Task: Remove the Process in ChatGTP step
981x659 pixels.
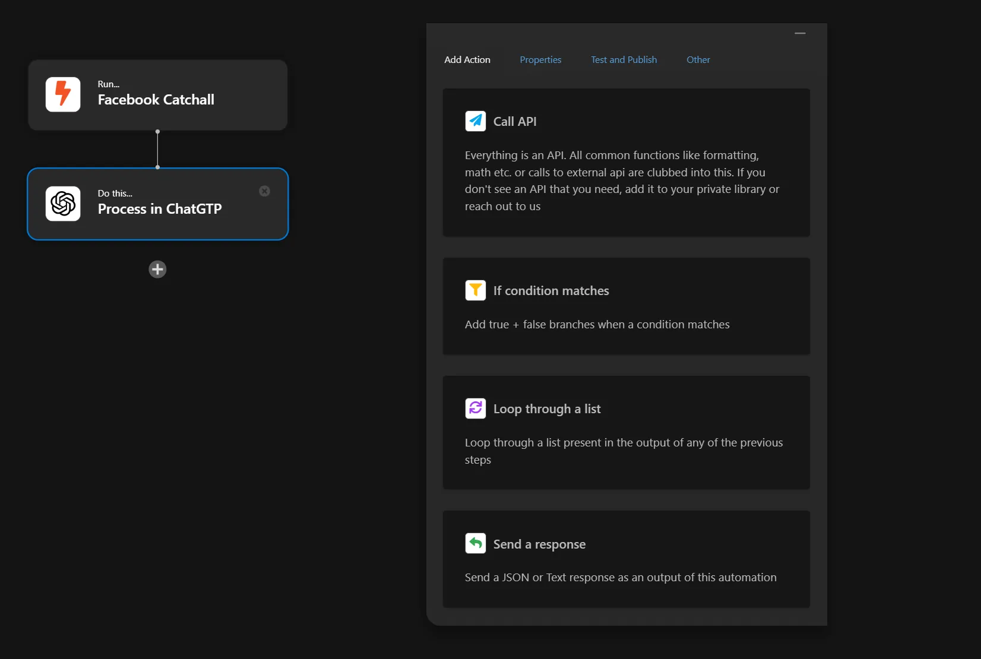Action: tap(265, 191)
